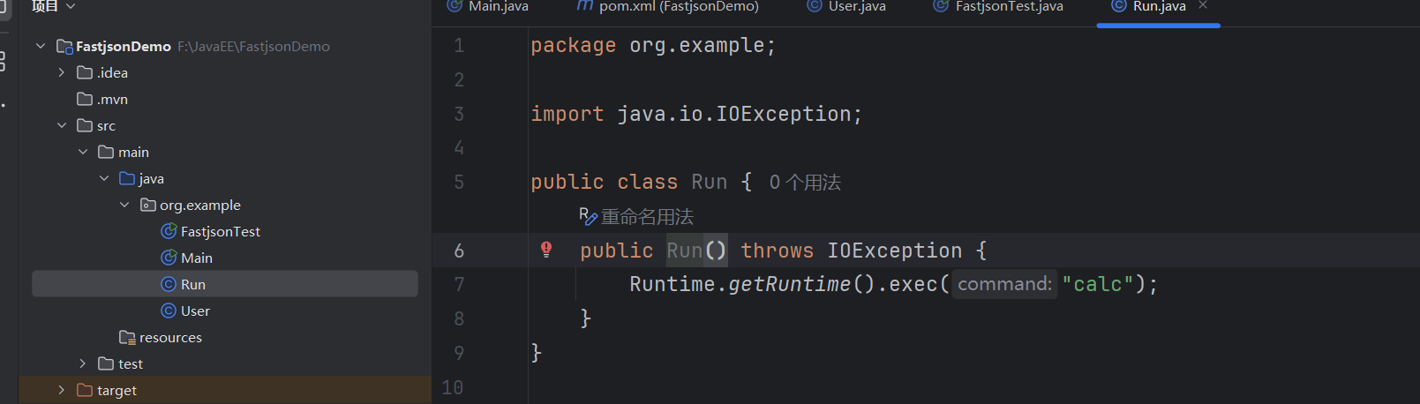Select User class in project tree
The height and width of the screenshot is (404, 1420).
[195, 310]
